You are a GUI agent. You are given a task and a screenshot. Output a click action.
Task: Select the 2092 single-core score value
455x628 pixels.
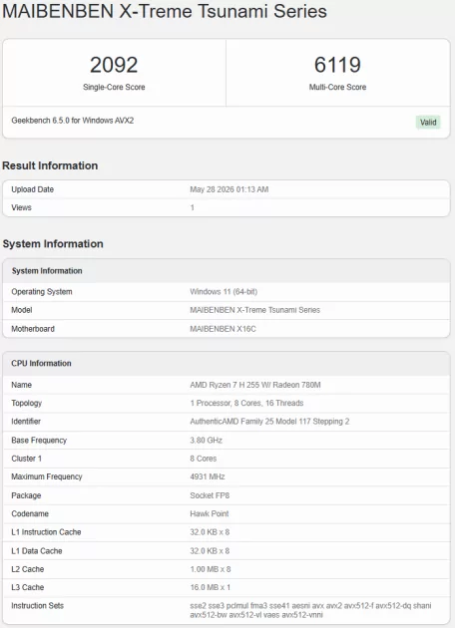coord(114,65)
